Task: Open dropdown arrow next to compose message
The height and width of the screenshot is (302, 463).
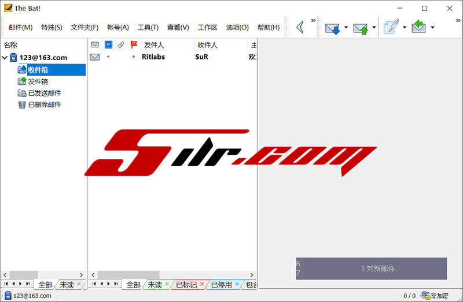Action: point(405,27)
